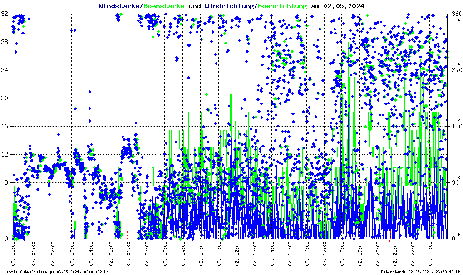The height and width of the screenshot is (275, 463).
Task: Click the time axis label '01:00'
Action: pyautogui.click(x=34, y=249)
